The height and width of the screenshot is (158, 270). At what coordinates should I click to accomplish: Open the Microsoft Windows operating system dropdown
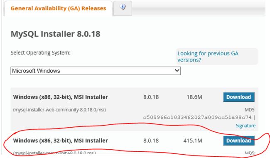(96, 71)
